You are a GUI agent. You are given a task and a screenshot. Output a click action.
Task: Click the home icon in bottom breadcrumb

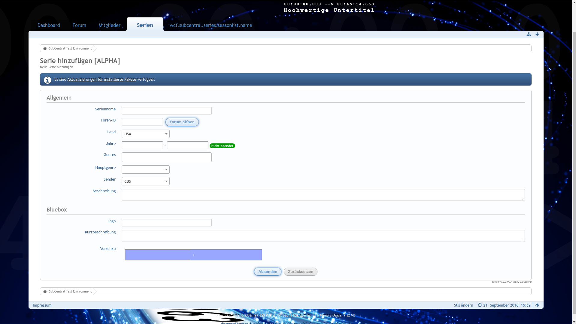[x=45, y=291]
